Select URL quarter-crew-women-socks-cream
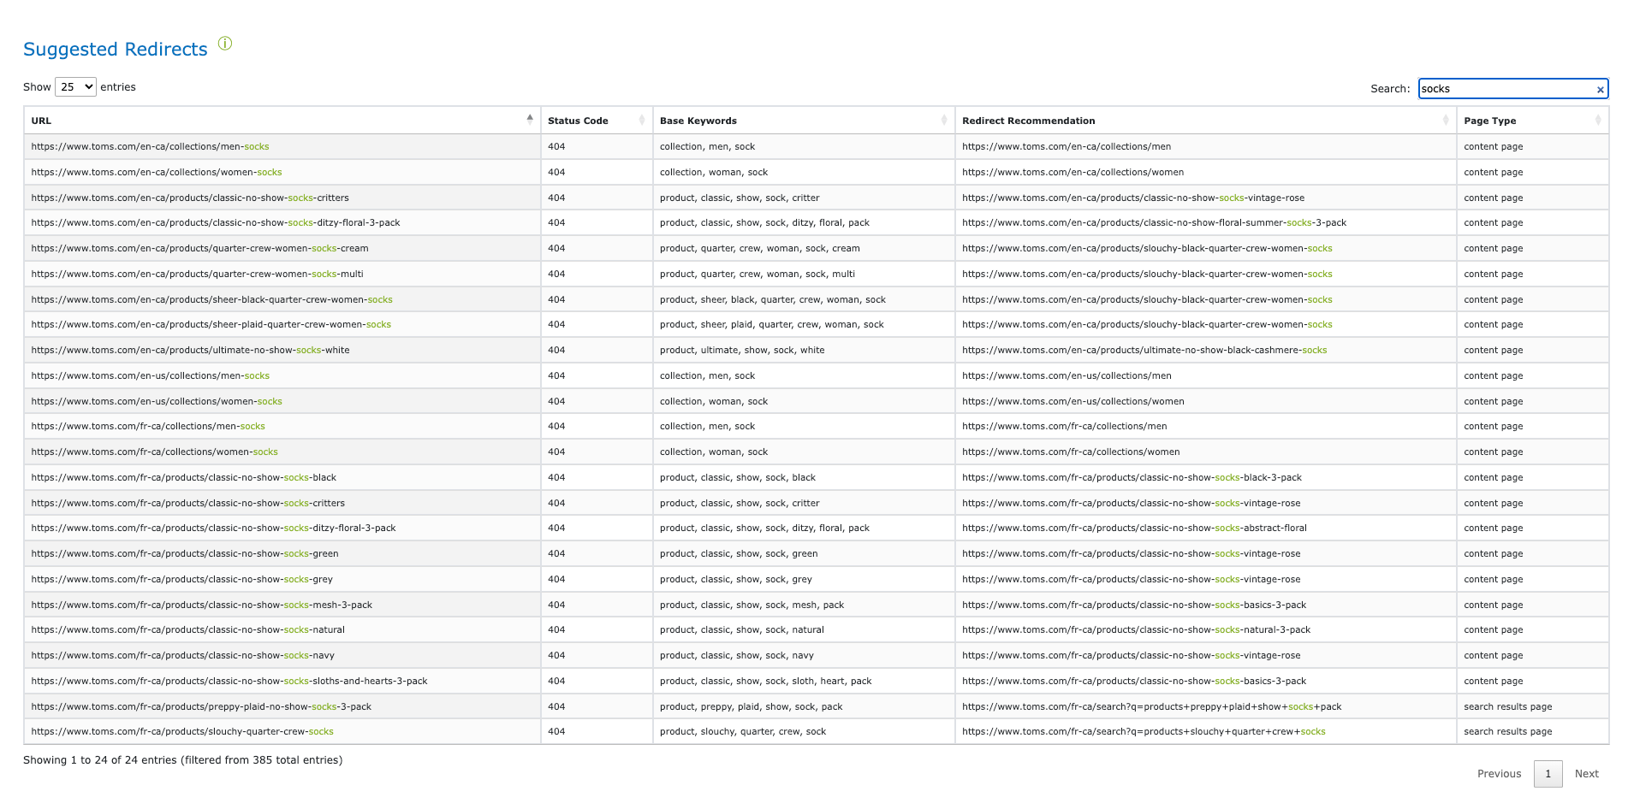The width and height of the screenshot is (1634, 809). 199,248
